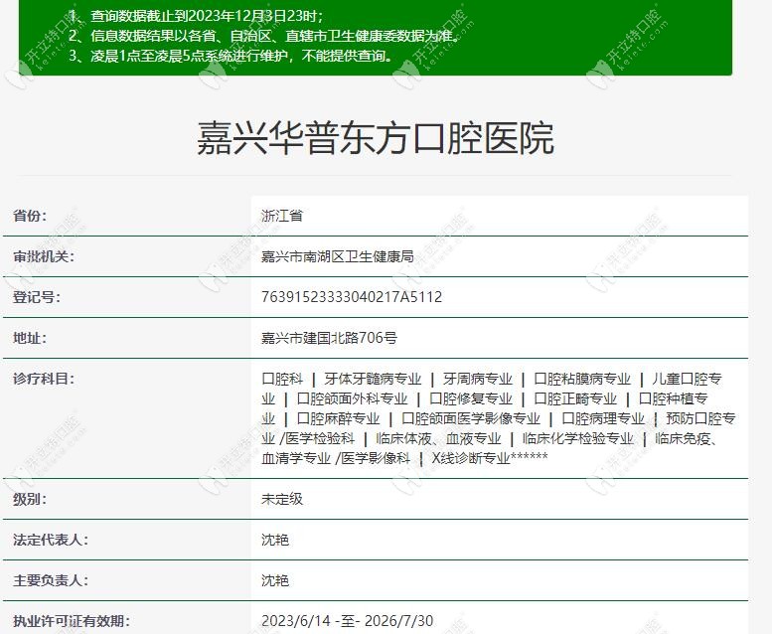
Task: Click the 主要负责人 field label
Action: click(x=51, y=580)
